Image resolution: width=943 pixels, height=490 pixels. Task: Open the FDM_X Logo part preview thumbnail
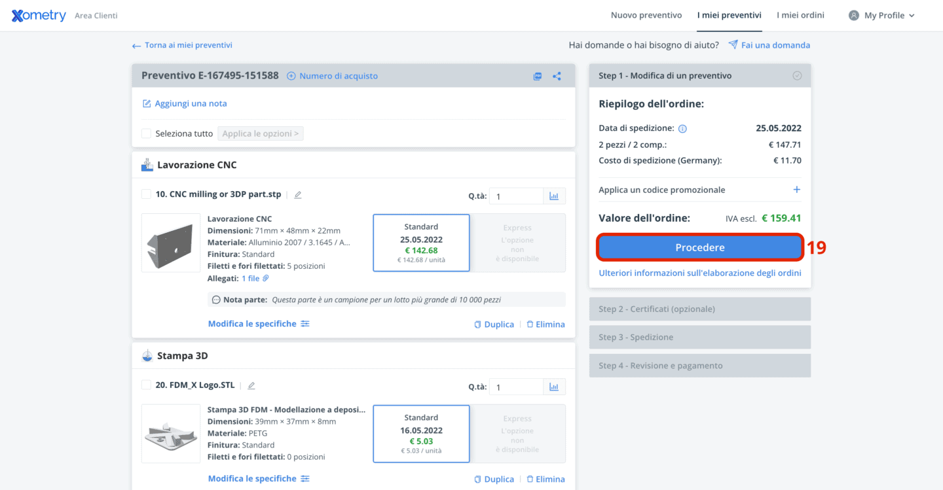coord(171,434)
